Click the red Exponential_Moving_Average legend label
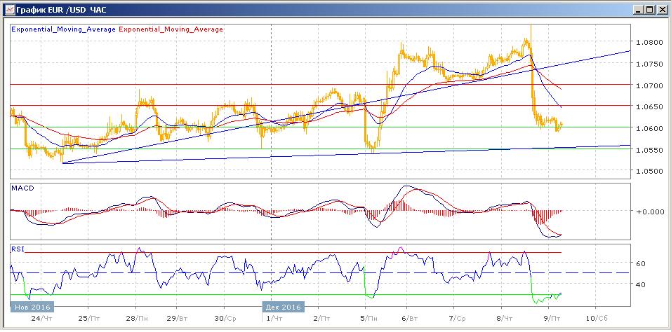This screenshot has width=671, height=332. pos(171,29)
